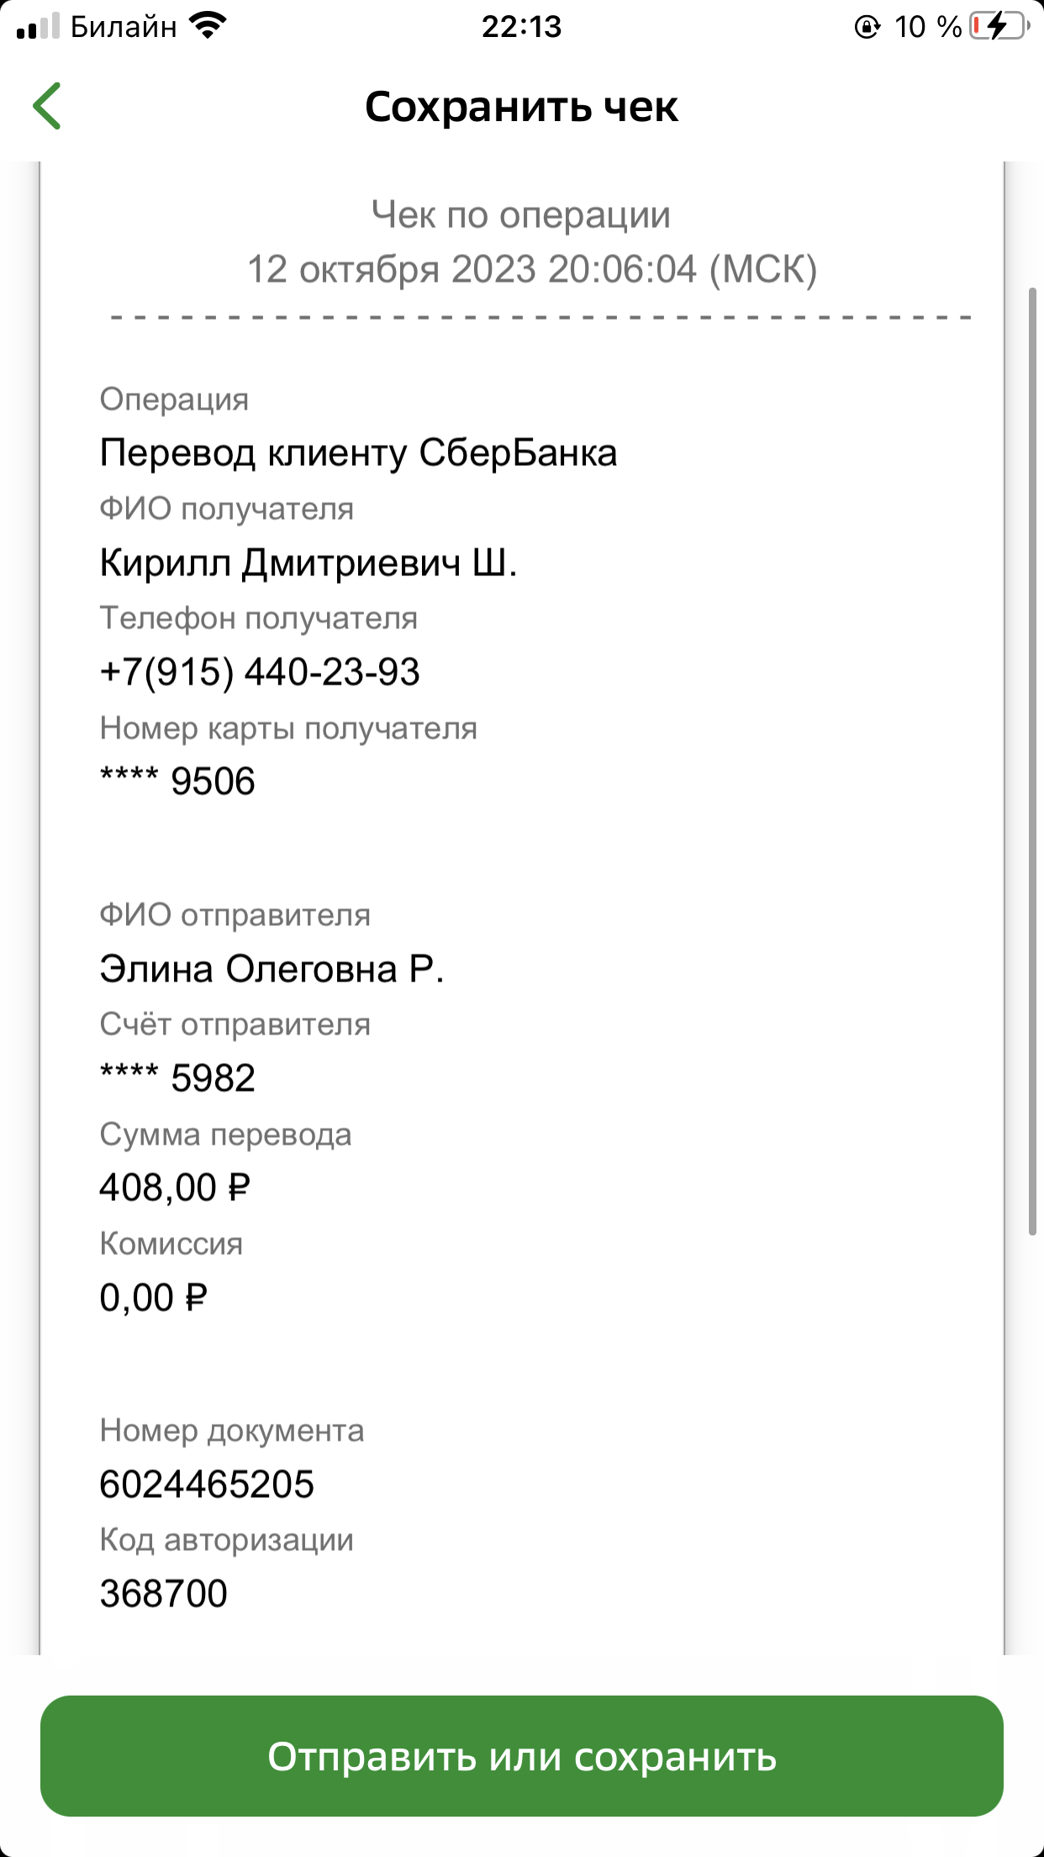1044x1857 pixels.
Task: Tap the Чек по операции header
Action: pos(521,215)
